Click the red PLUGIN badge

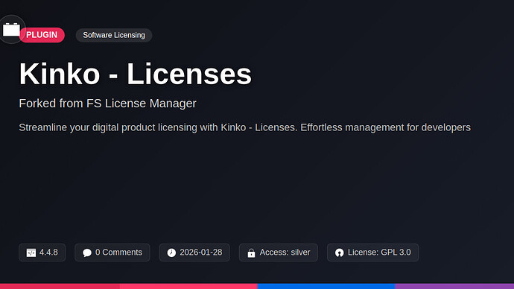pos(42,35)
